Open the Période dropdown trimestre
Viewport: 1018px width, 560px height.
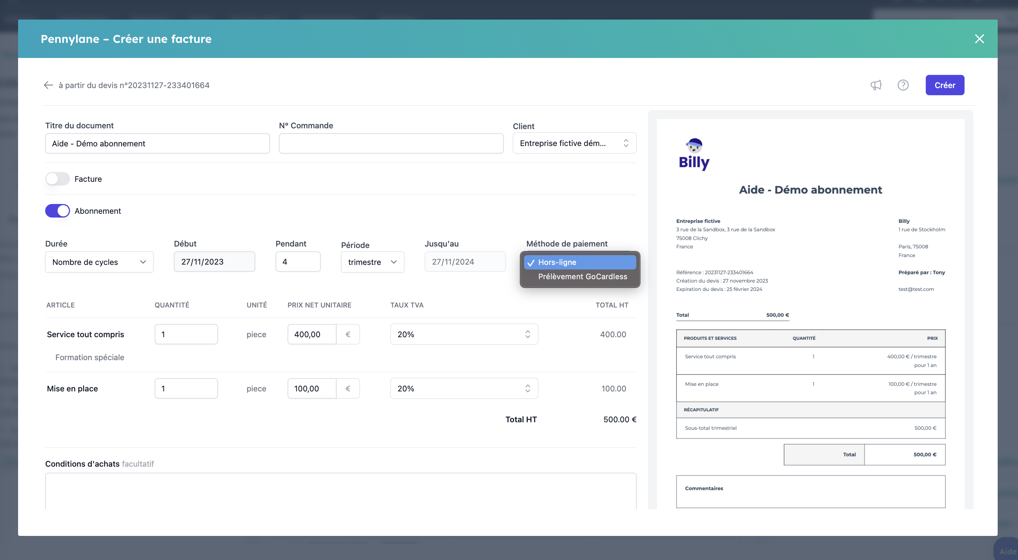(x=372, y=262)
